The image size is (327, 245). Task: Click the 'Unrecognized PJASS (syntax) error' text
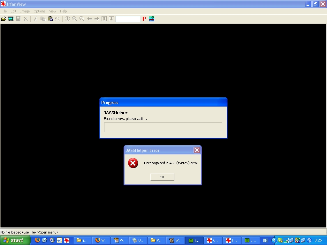(171, 163)
